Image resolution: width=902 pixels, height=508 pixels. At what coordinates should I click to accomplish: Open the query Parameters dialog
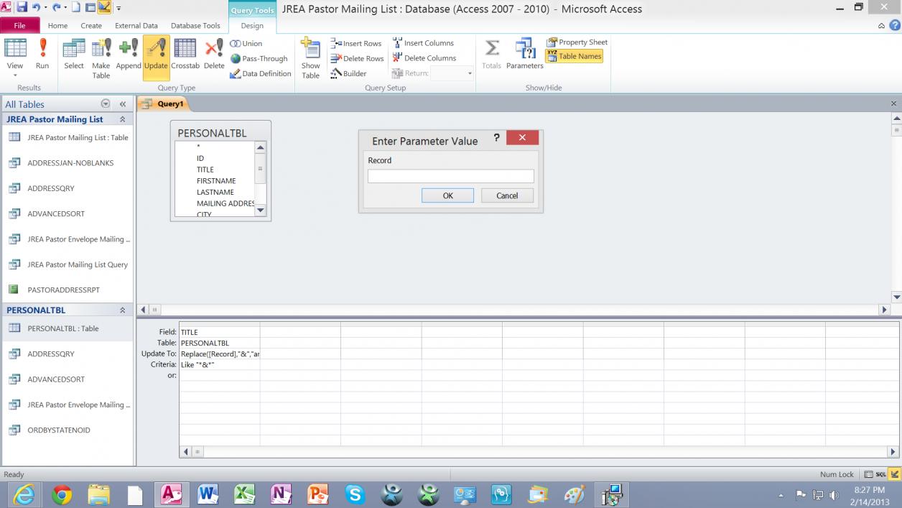pos(525,55)
